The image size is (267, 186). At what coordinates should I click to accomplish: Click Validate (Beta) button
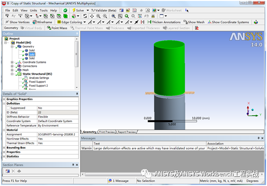coord(104,11)
